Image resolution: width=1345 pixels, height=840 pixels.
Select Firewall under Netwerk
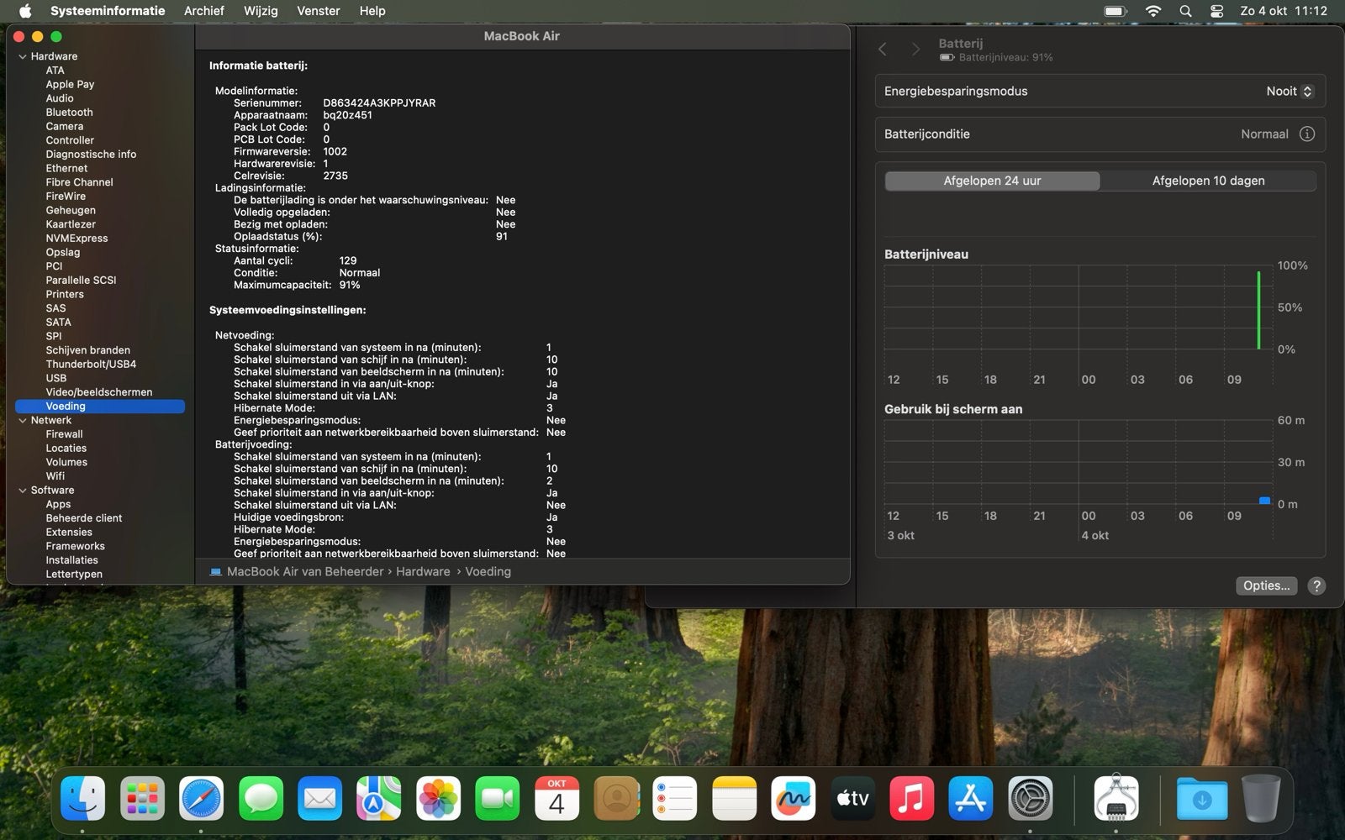point(64,434)
